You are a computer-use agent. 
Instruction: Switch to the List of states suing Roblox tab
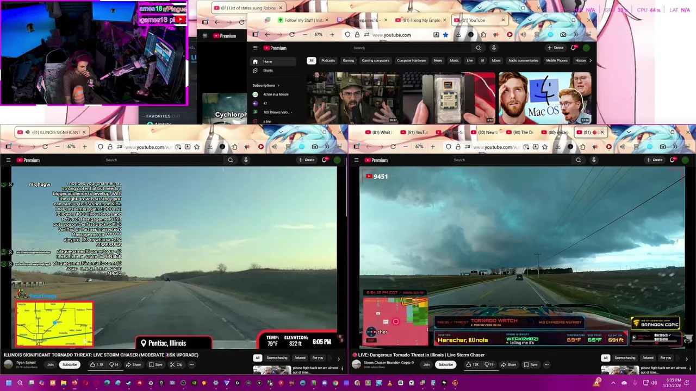[248, 8]
